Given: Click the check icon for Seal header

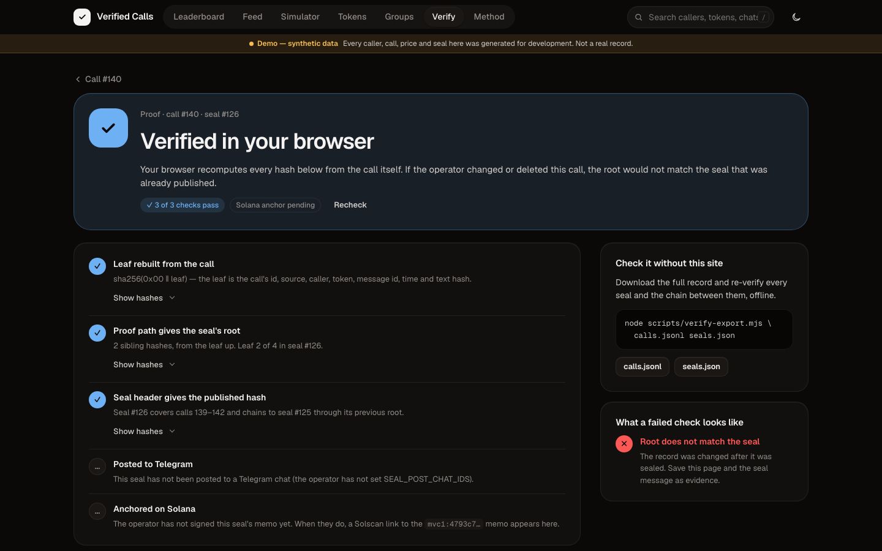Looking at the screenshot, I should 97,400.
